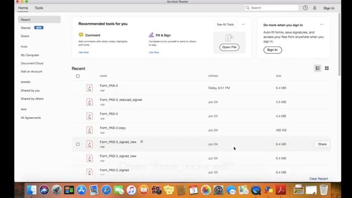Sort by the NAME column header
This screenshot has width=352, height=198.
(103, 76)
